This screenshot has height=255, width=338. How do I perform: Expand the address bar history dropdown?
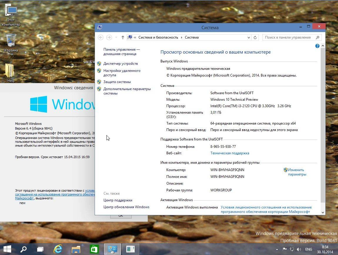249,37
